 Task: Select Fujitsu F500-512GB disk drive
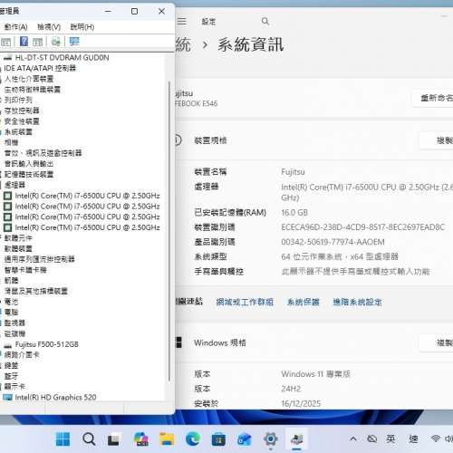tap(47, 344)
